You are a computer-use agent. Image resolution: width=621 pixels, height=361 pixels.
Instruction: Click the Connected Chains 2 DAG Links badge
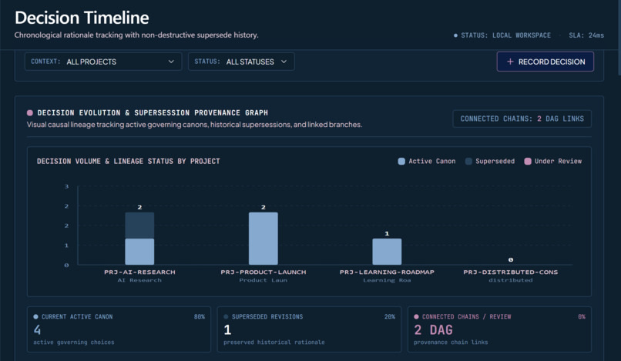pos(522,119)
